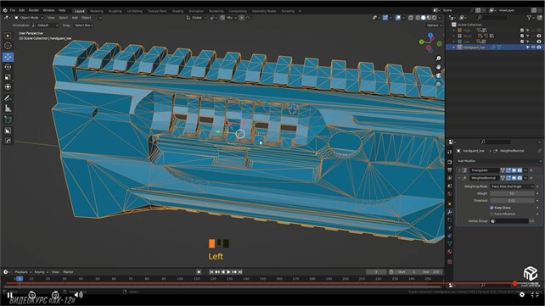The image size is (545, 306).
Task: Toggle Keep Sharp checkbox
Action: click(492, 208)
